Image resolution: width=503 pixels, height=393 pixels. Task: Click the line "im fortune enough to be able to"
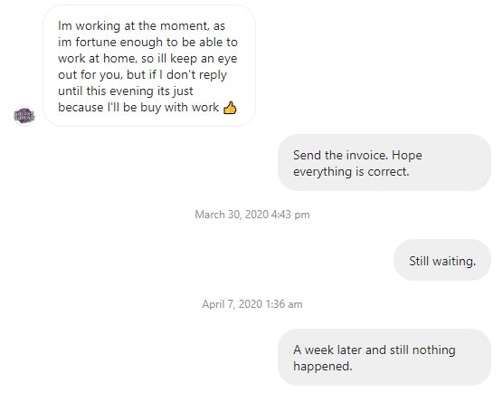point(147,43)
